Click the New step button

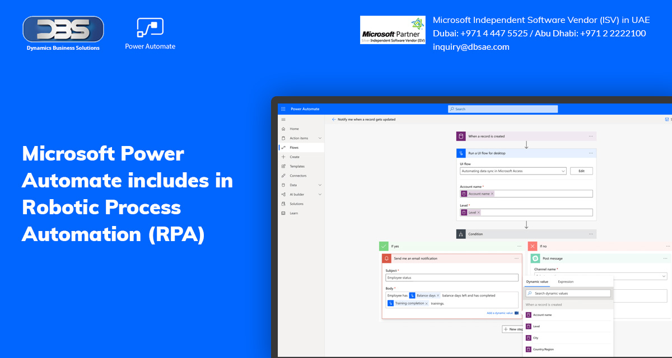[x=512, y=329]
